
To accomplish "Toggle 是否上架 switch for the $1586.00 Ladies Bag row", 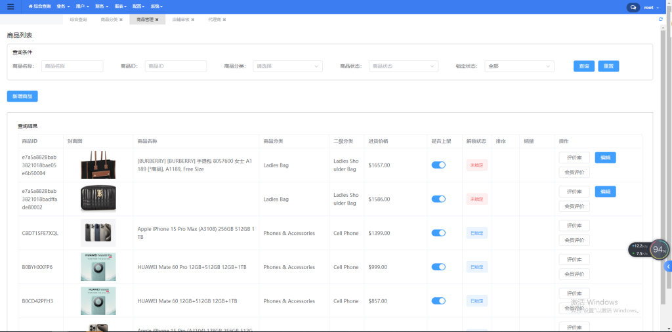I will 438,199.
